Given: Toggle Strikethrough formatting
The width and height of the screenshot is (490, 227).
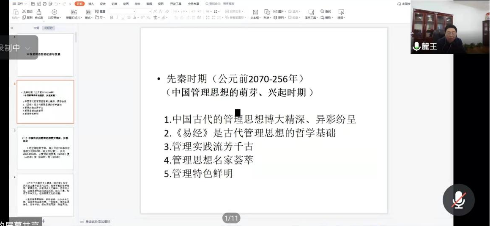Looking at the screenshot, I should pos(129,17).
